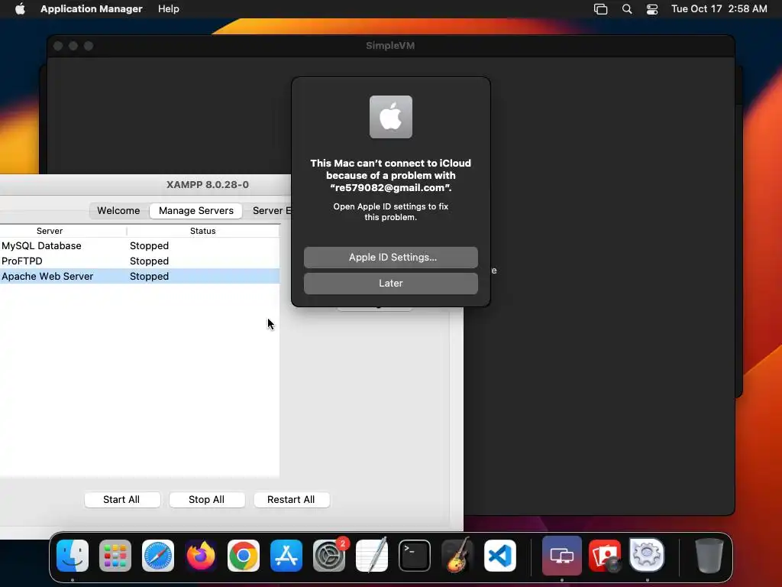Open the Trash in the dock
This screenshot has width=782, height=587.
click(709, 556)
